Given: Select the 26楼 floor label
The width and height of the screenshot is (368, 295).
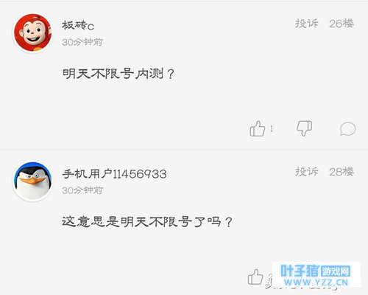Looking at the screenshot, I should pos(342,24).
